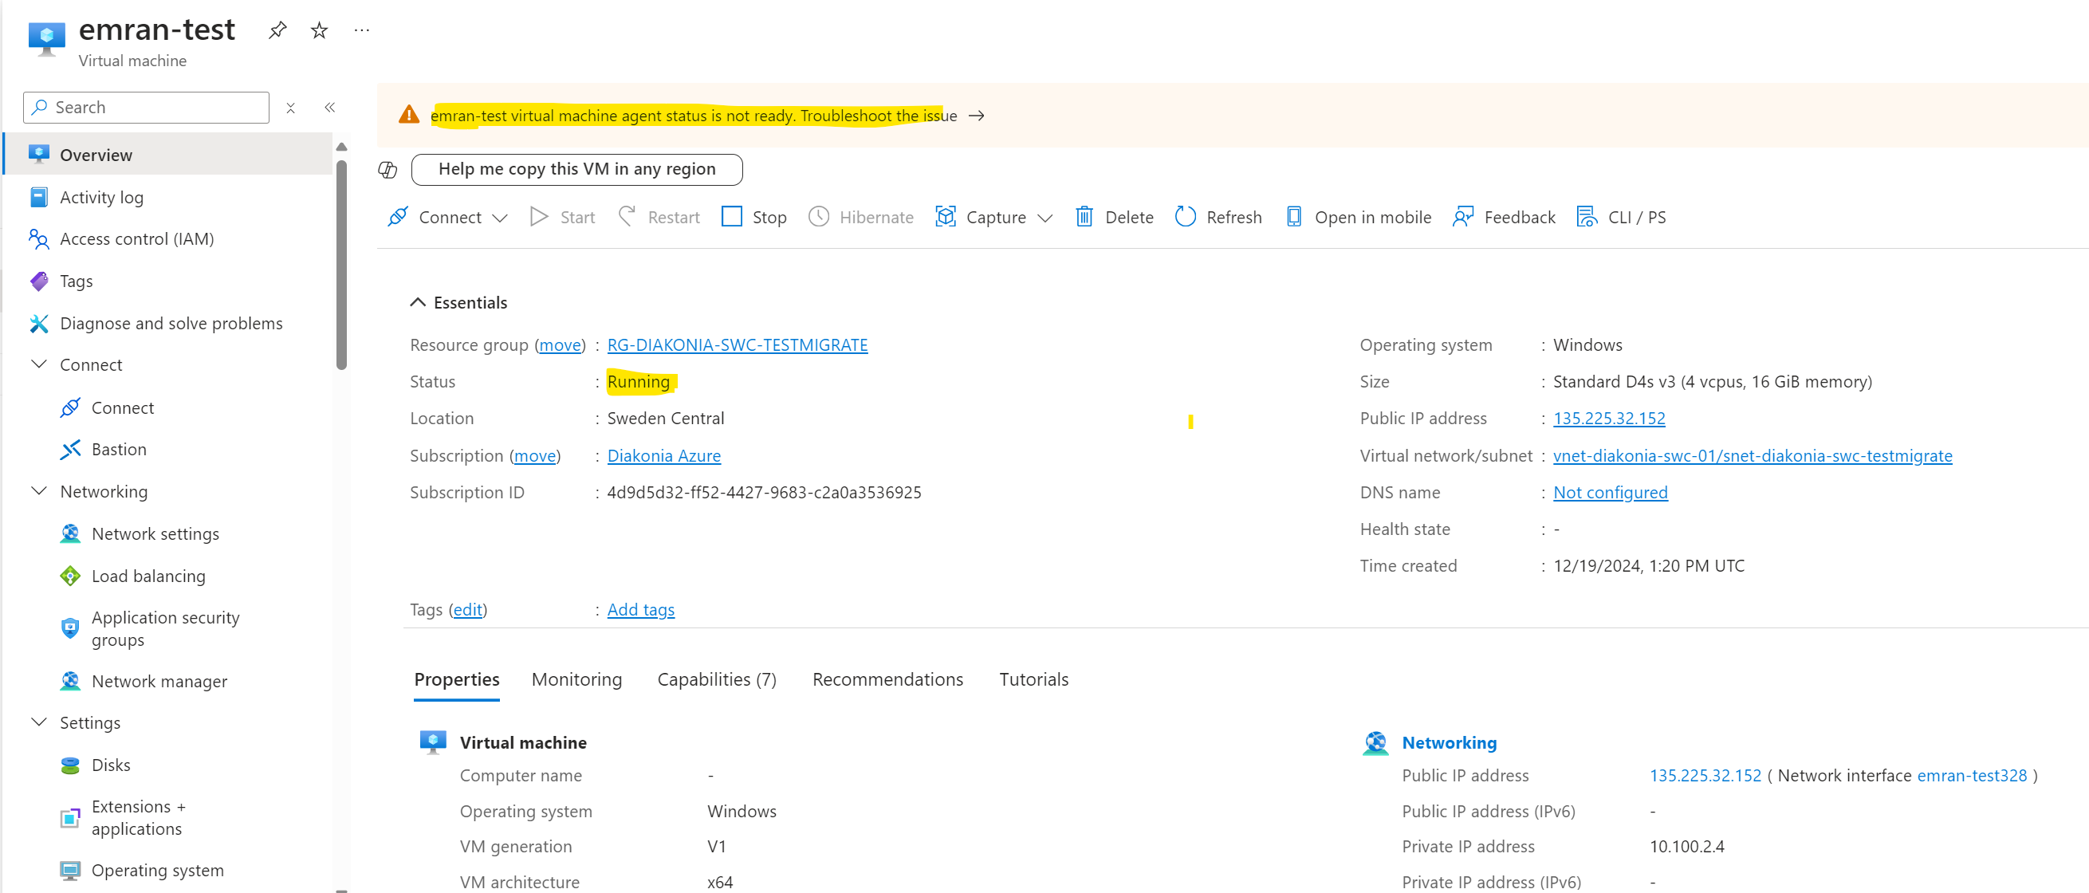This screenshot has width=2089, height=893.
Task: Click the Feedback person icon
Action: coord(1463,217)
